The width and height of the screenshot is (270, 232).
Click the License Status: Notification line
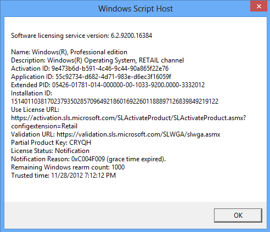[x=50, y=151]
